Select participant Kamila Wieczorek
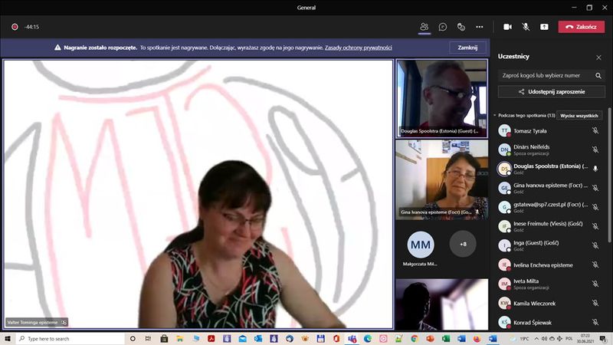The width and height of the screenshot is (613, 345). (548, 303)
